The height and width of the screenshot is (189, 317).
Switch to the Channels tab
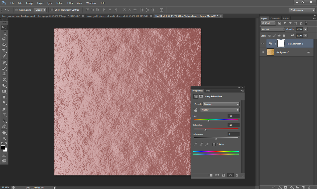point(275,18)
